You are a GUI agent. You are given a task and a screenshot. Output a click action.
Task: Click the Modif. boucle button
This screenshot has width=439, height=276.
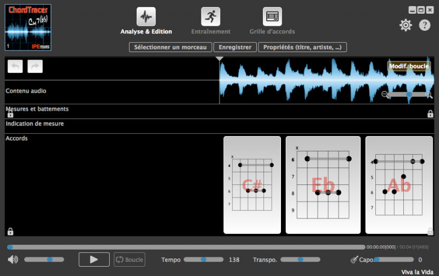409,66
